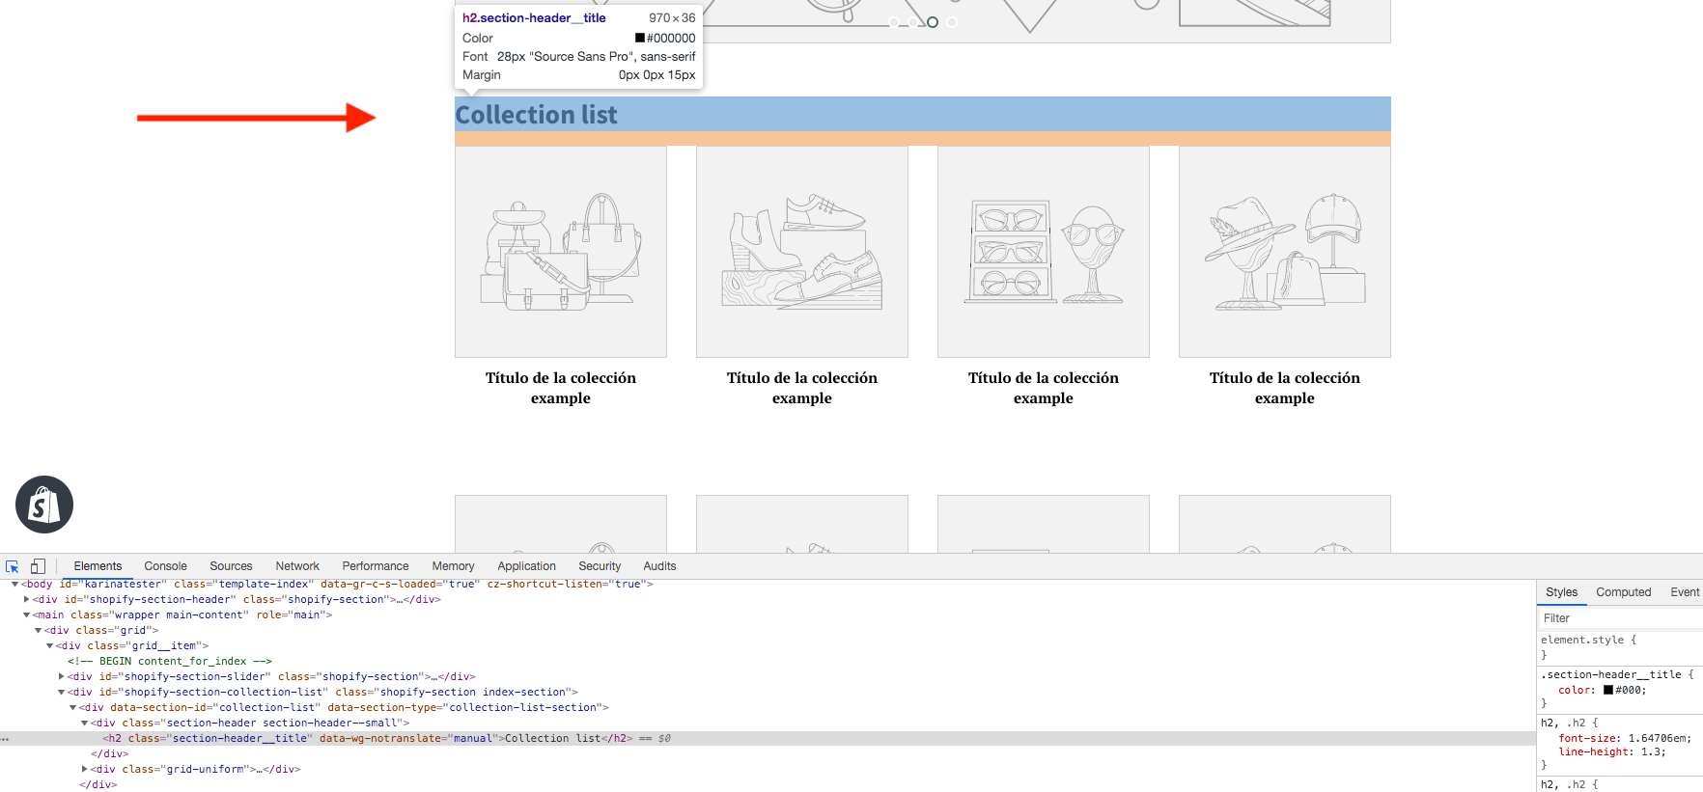Click the font-size 1.64706em declaration
Screen dimensions: 1703x792
pos(1625,739)
